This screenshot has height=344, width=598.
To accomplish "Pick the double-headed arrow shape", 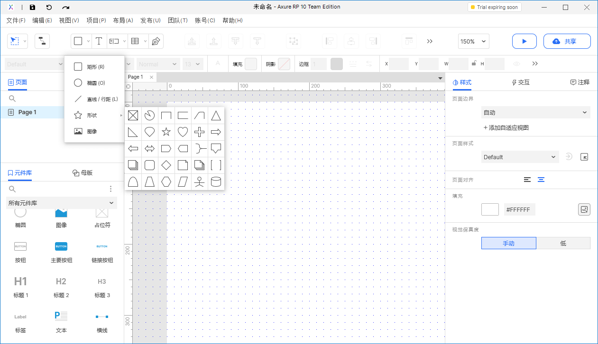I will pos(150,148).
